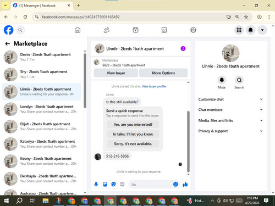Open the Reels video icon
This screenshot has width=275, height=206.
pyautogui.click(x=135, y=30)
